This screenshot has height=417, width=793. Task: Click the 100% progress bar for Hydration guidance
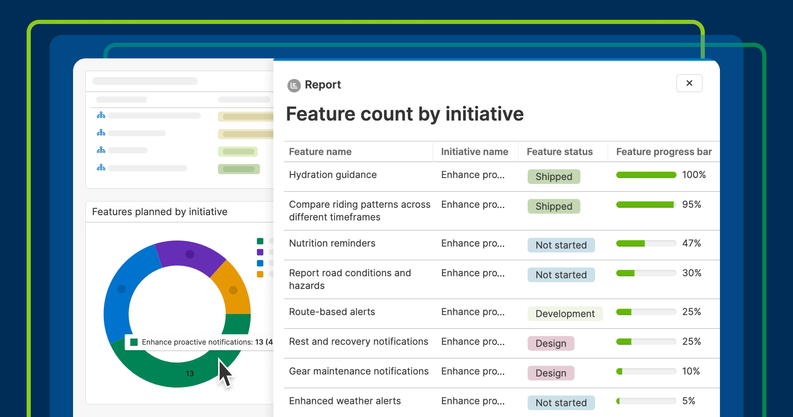(x=646, y=175)
